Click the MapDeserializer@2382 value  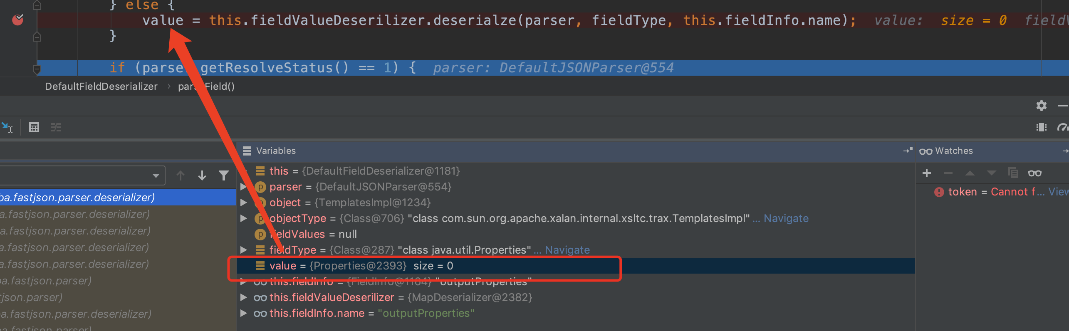[x=470, y=297]
